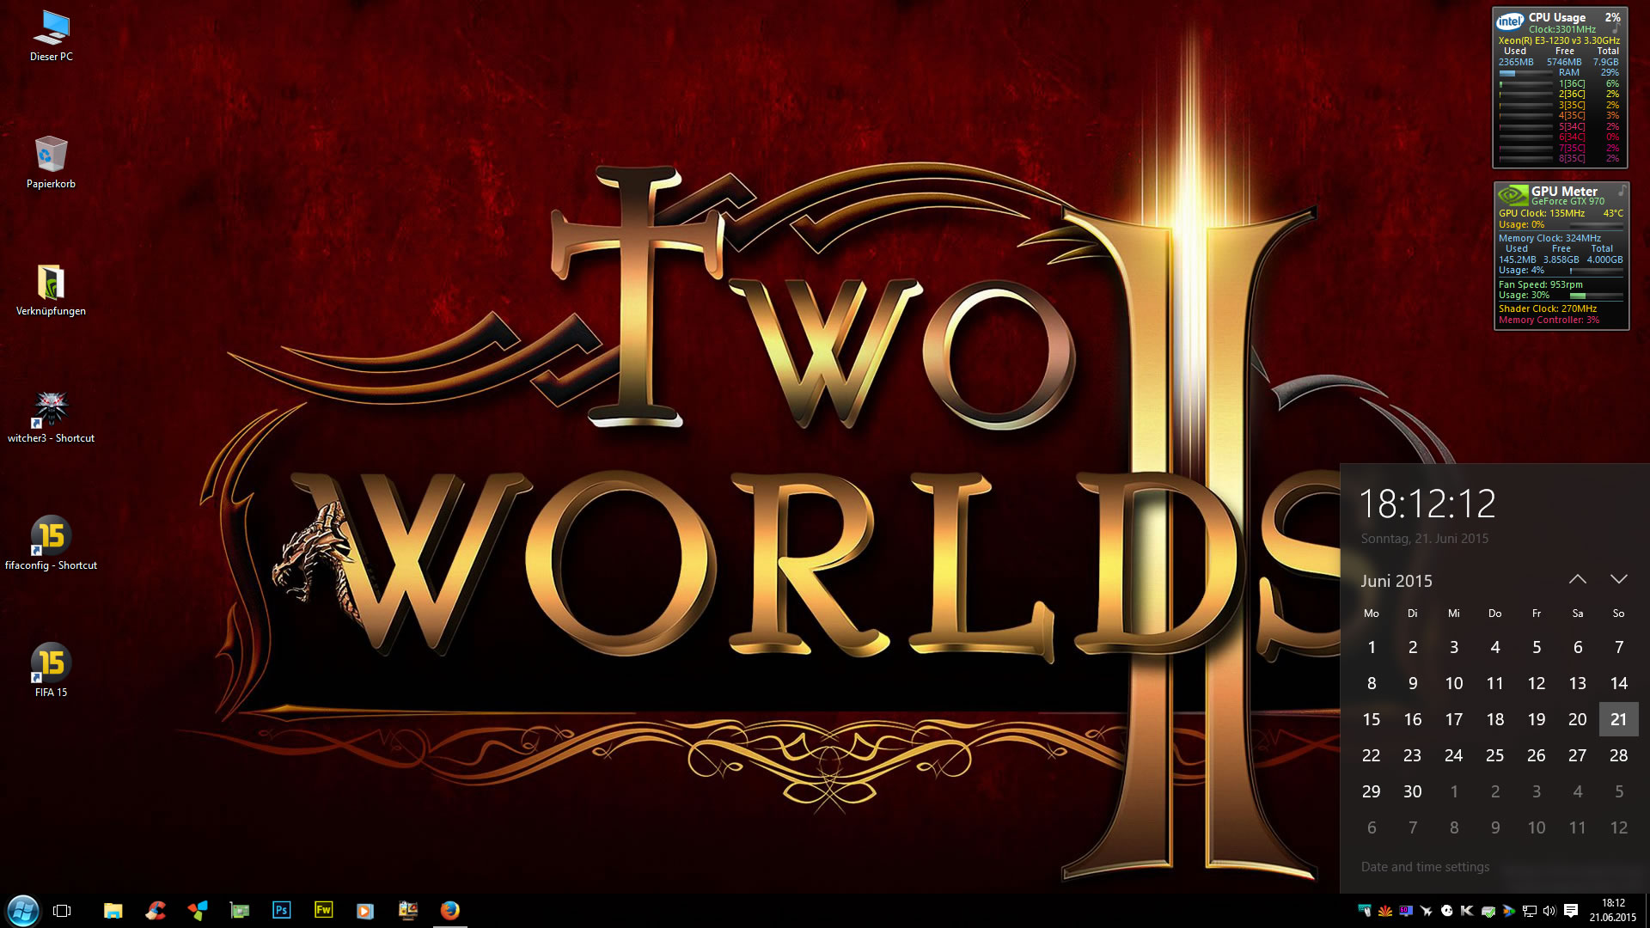The image size is (1650, 928).
Task: Launch Adobe Fireworks from the taskbar
Action: 323,910
